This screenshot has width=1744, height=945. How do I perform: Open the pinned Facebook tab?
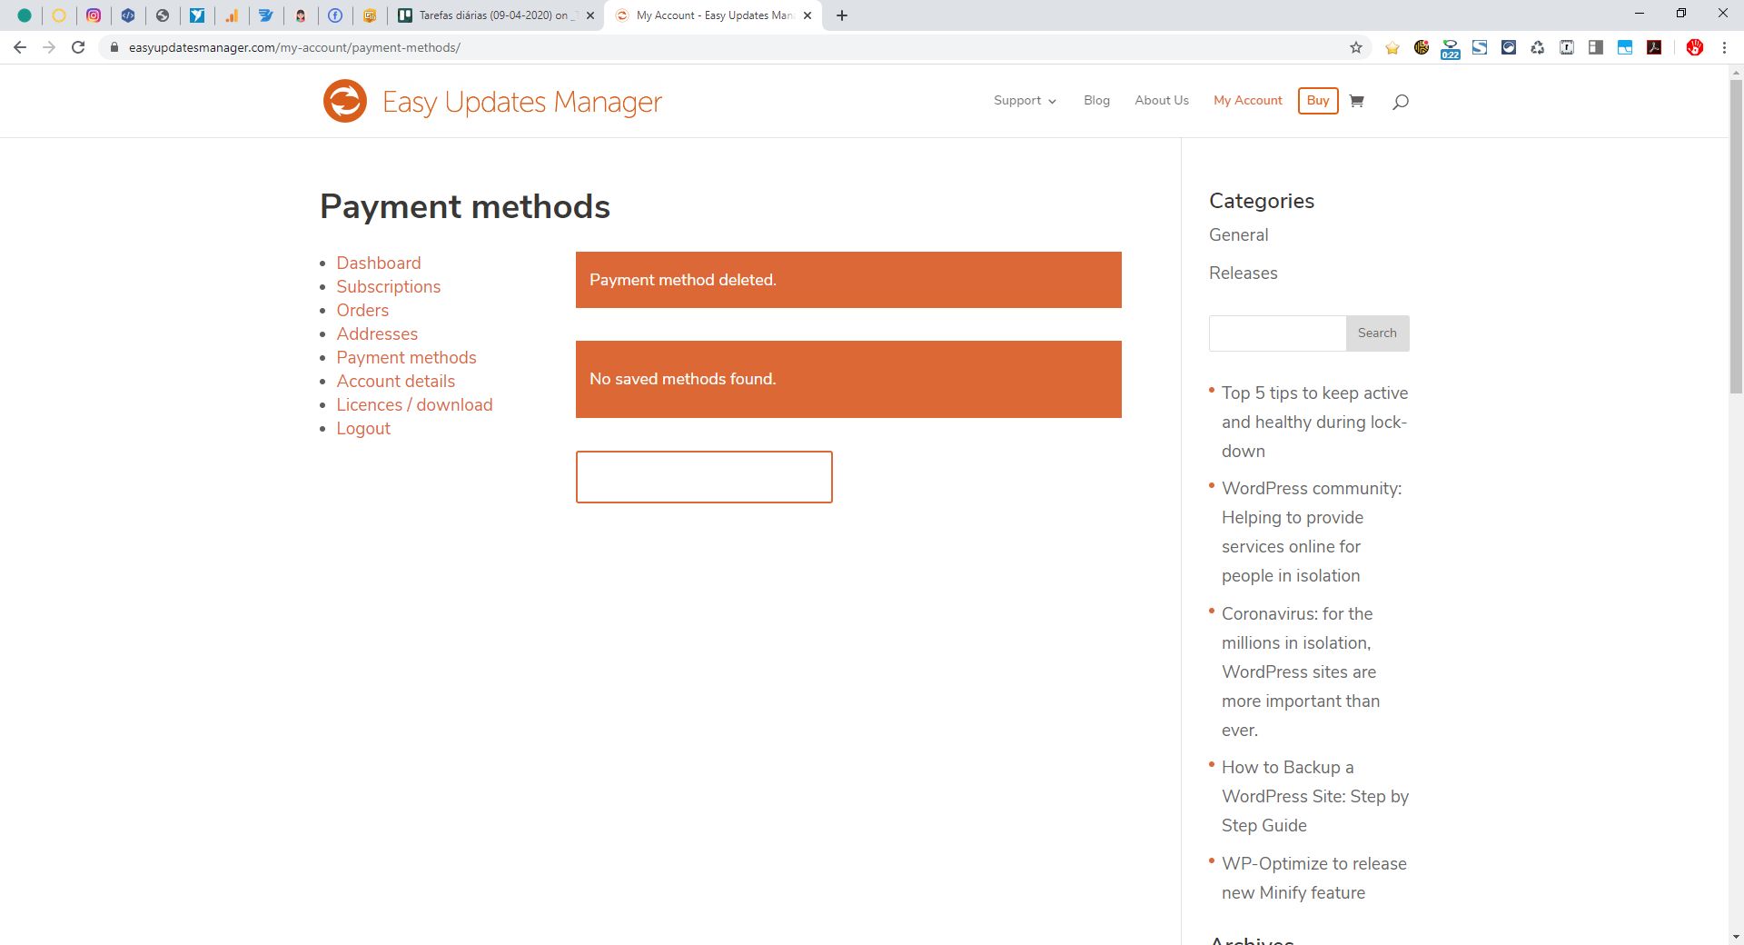(x=335, y=15)
